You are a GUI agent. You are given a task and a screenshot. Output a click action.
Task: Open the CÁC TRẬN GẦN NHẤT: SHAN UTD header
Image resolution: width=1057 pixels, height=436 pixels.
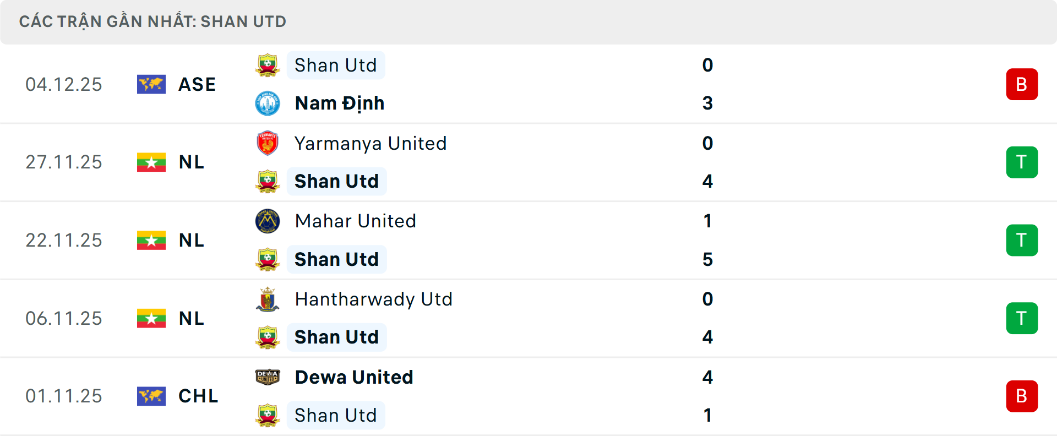[153, 21]
